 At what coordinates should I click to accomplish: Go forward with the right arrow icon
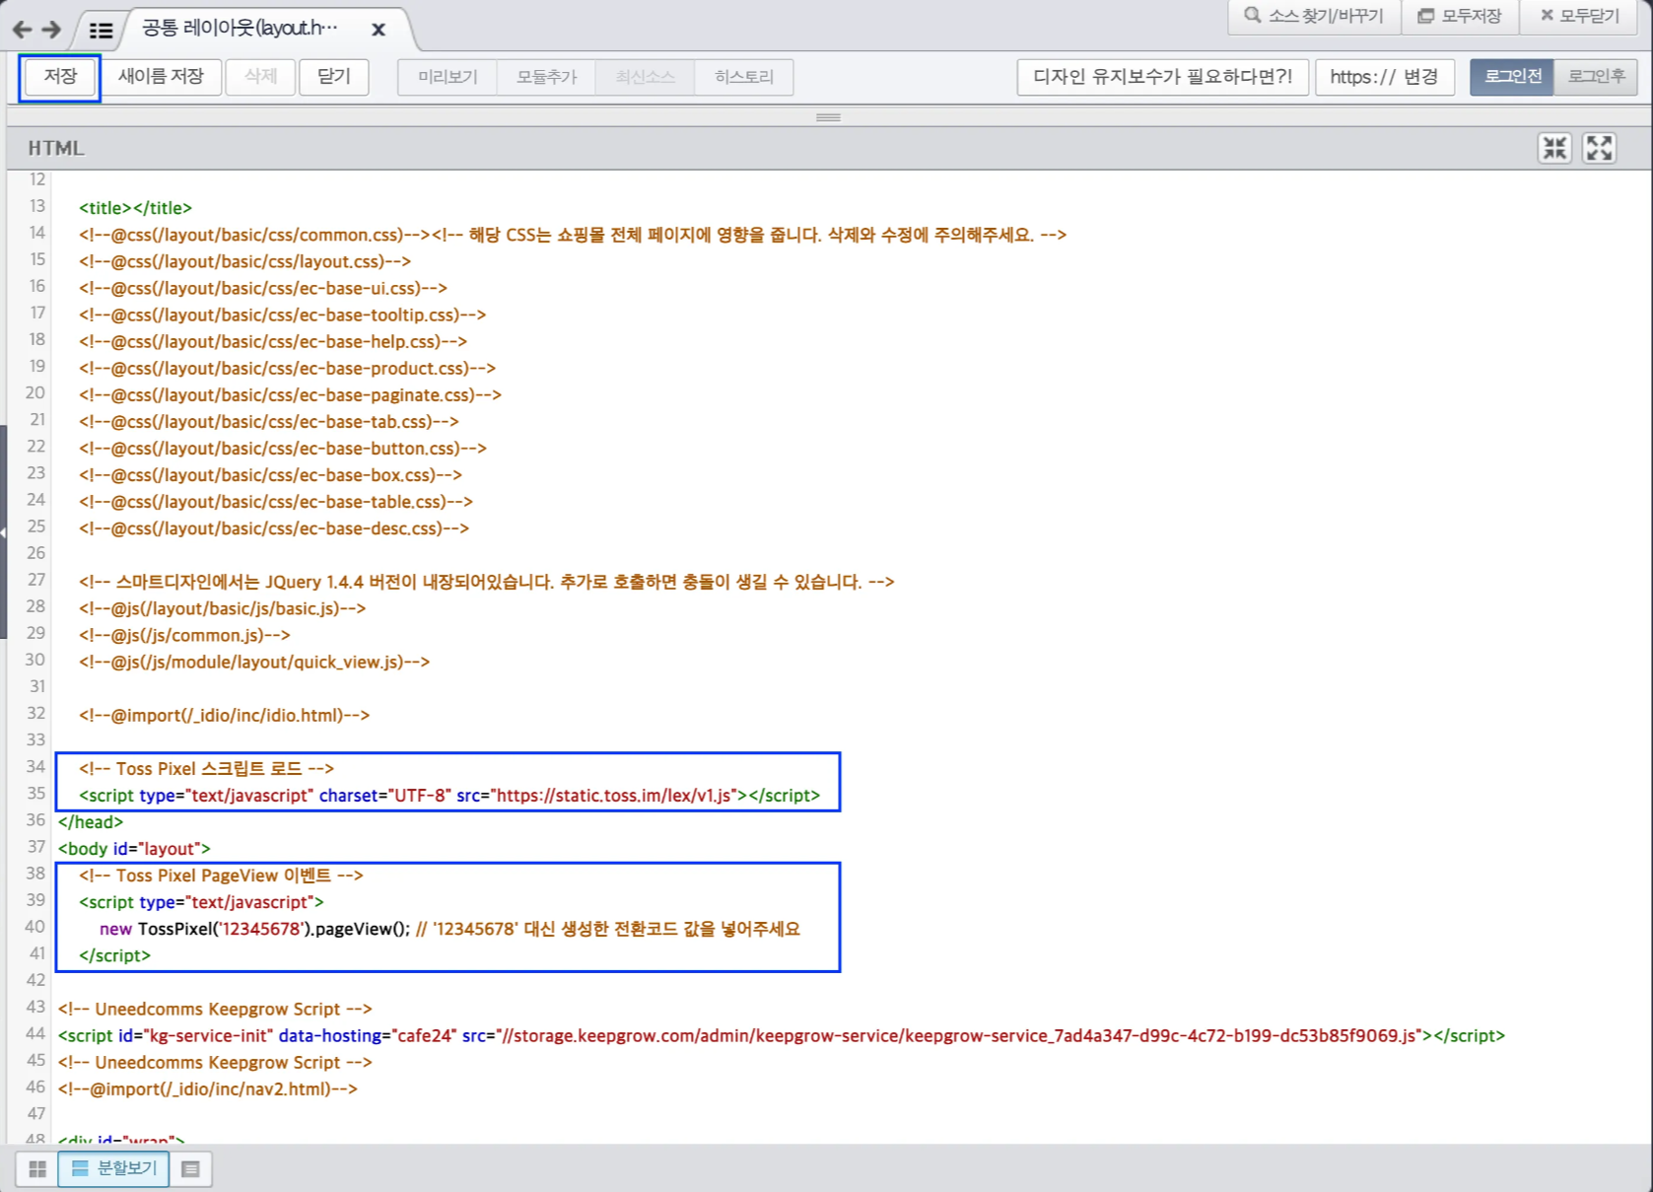coord(52,30)
